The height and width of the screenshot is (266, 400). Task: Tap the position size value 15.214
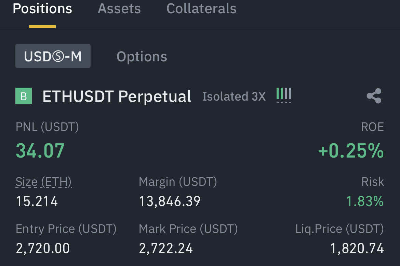[37, 202]
